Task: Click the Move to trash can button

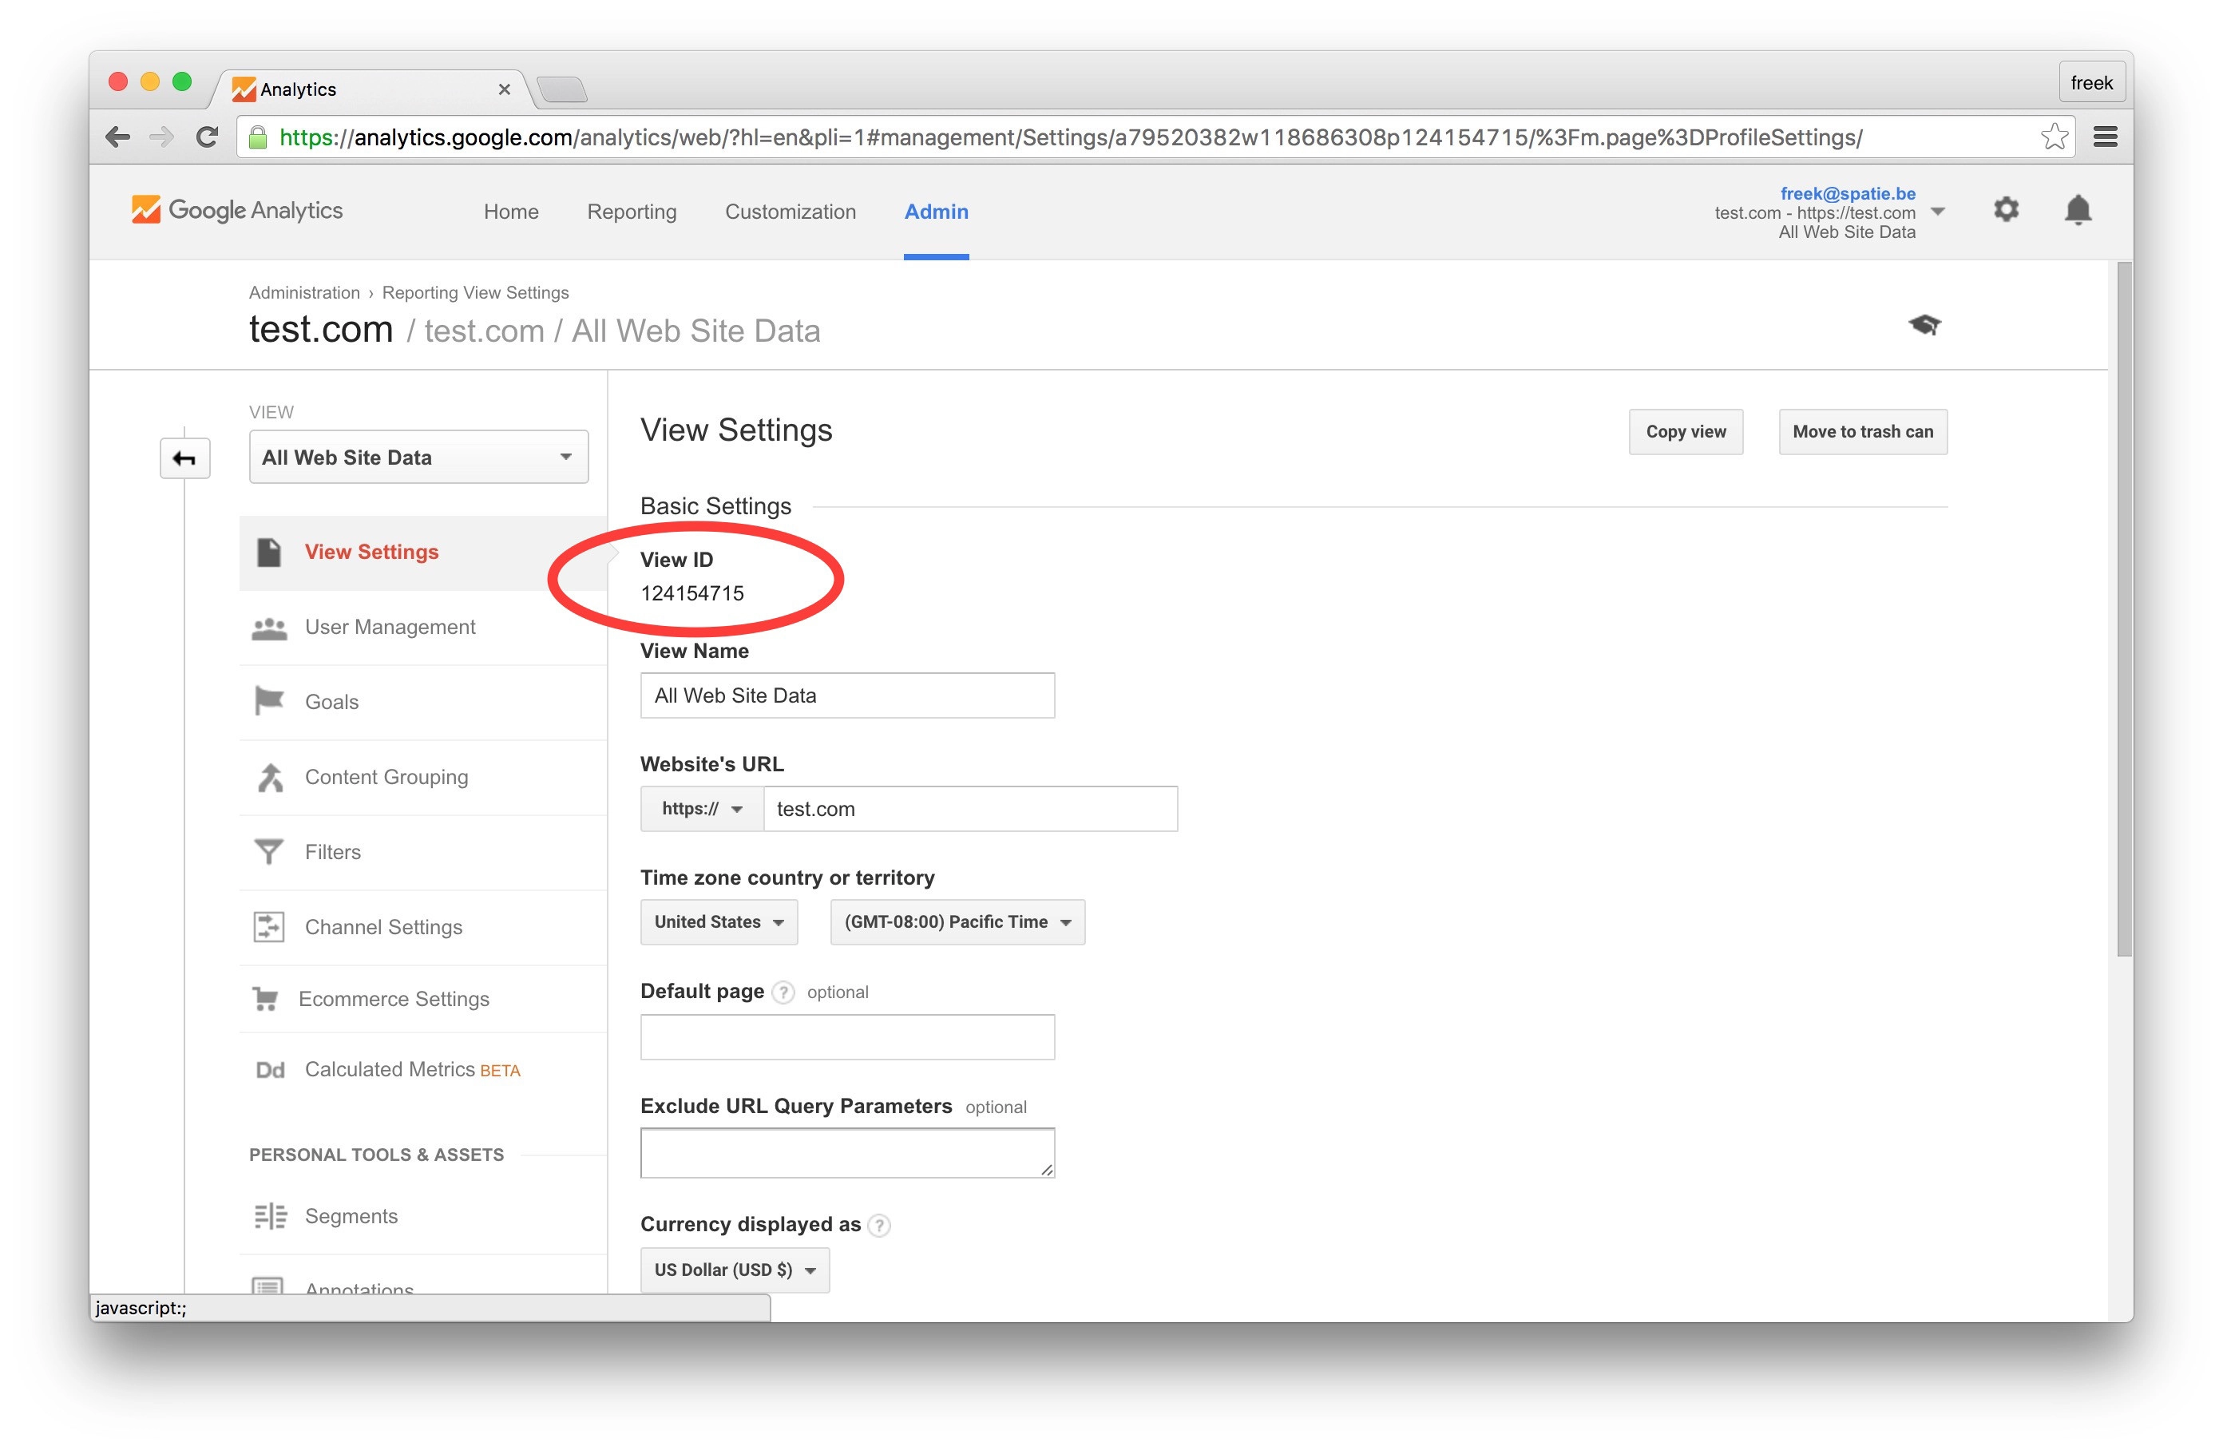Action: pyautogui.click(x=1861, y=432)
